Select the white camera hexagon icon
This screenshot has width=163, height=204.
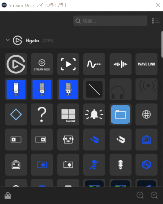click(68, 165)
